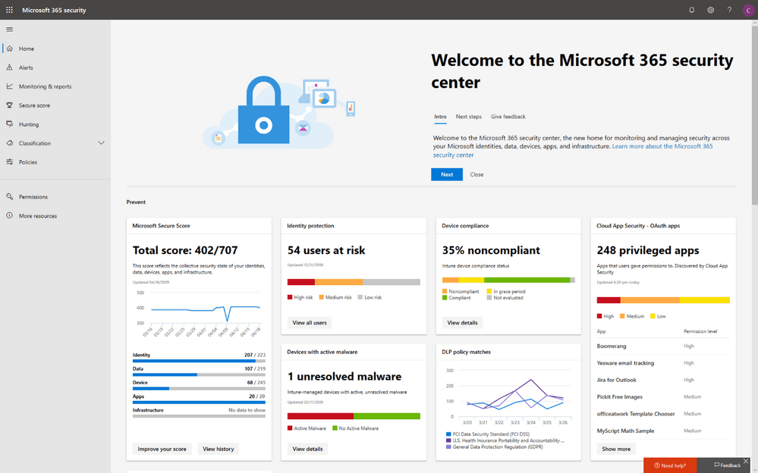Expand the Classification chevron
This screenshot has width=758, height=473.
point(101,143)
